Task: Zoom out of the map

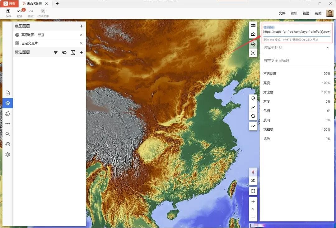Action: (x=253, y=217)
